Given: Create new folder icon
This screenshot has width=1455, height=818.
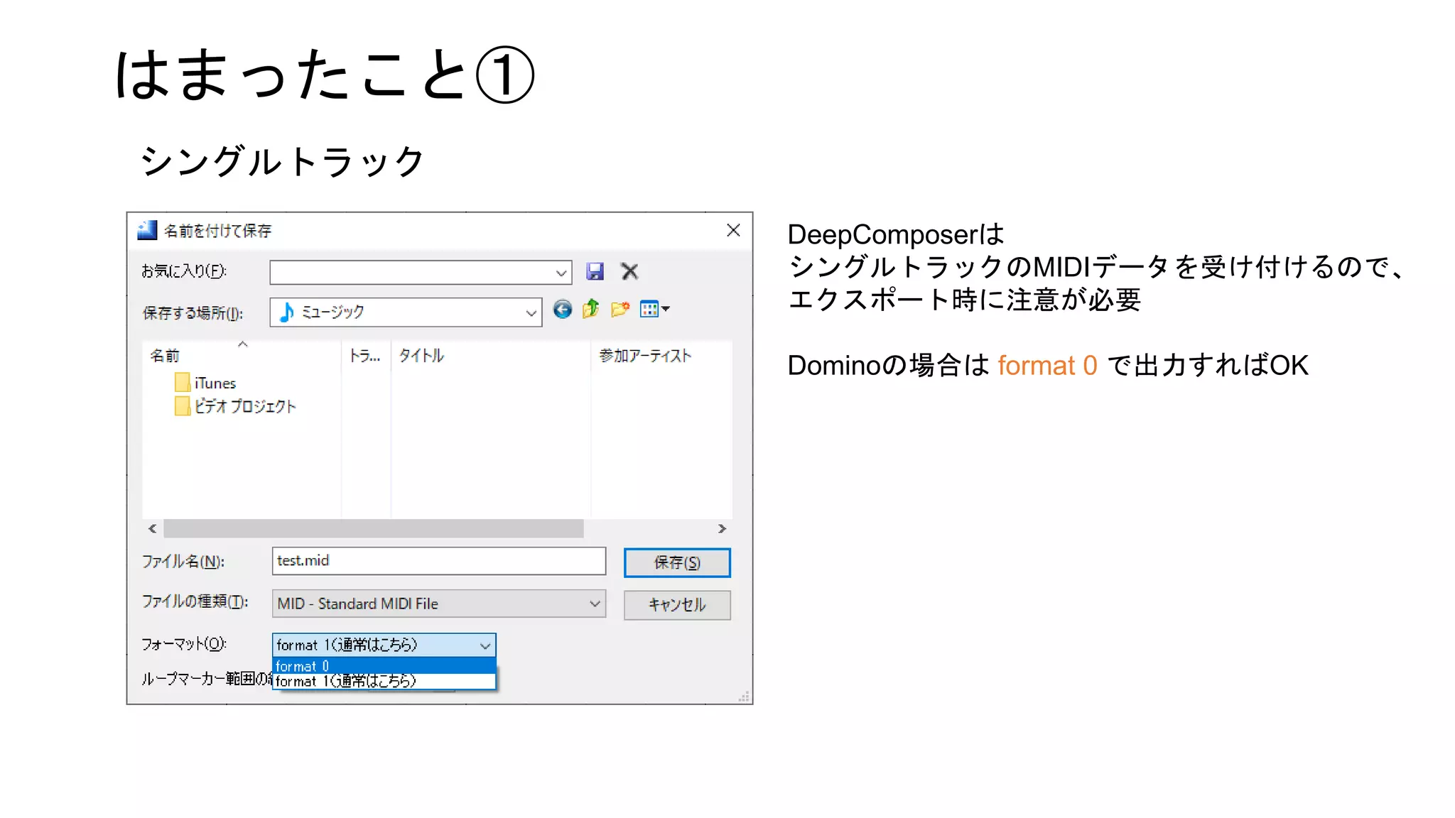Looking at the screenshot, I should (x=620, y=310).
